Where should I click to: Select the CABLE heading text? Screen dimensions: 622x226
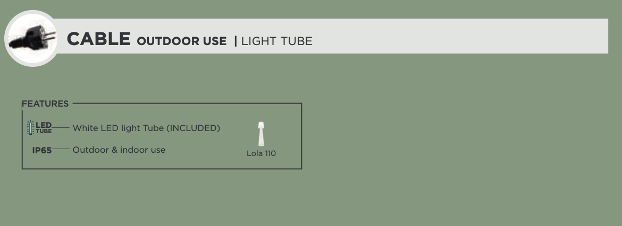(x=98, y=39)
